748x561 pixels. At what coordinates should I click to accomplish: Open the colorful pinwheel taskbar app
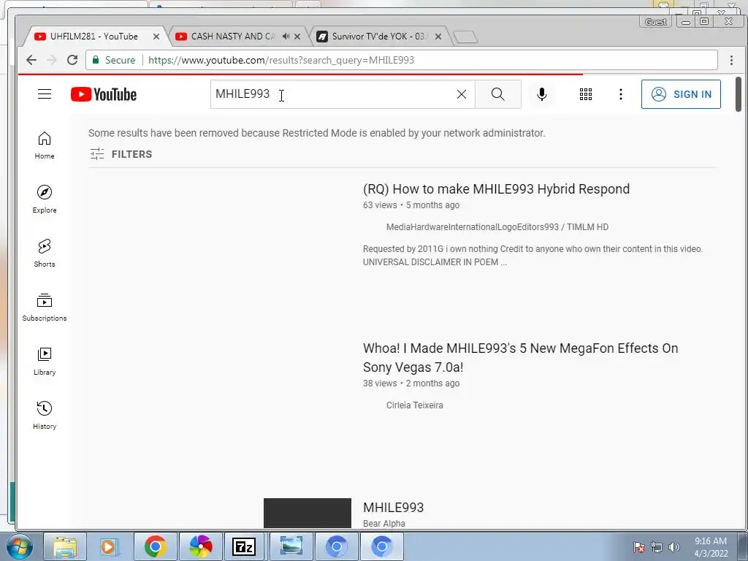[200, 546]
